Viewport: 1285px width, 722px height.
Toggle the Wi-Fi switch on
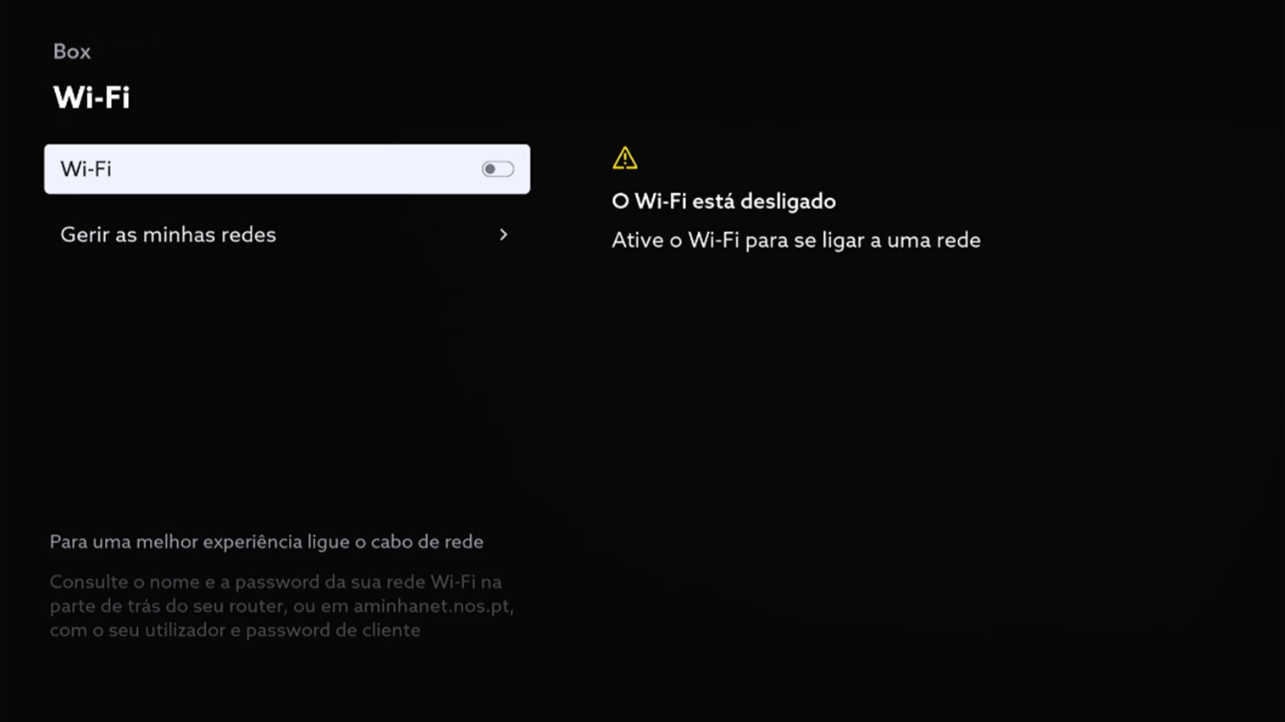[497, 169]
